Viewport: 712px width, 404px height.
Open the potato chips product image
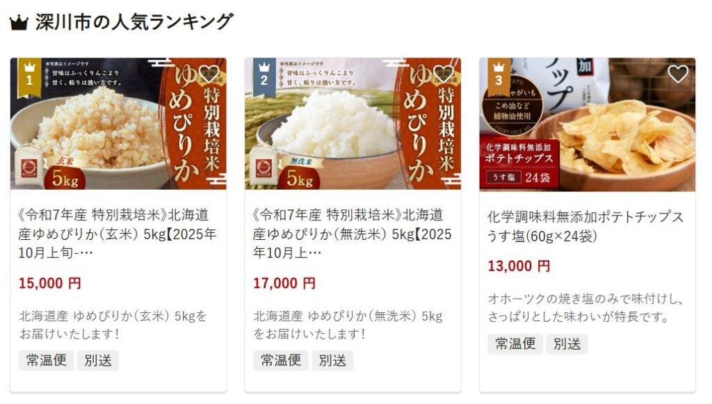point(587,125)
